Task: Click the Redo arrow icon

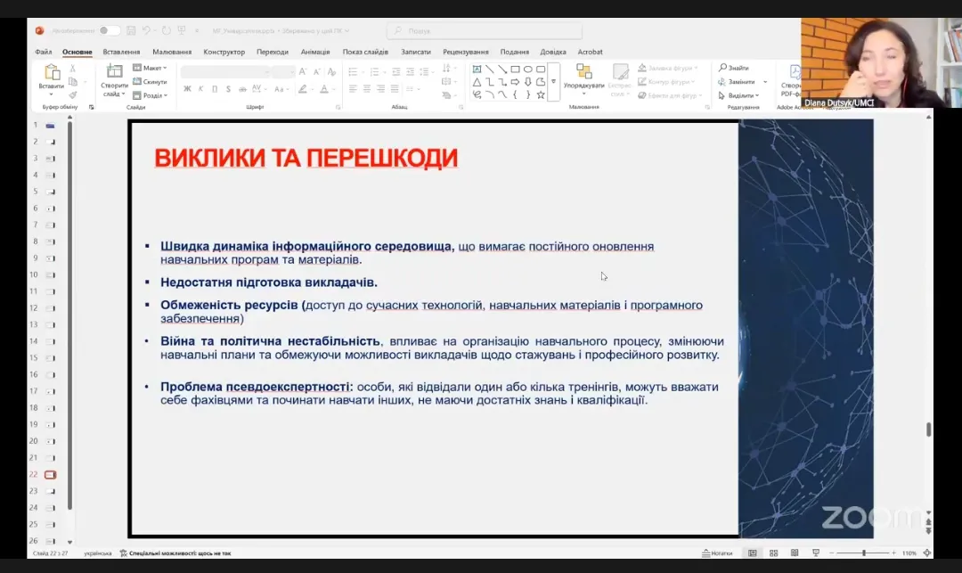Action: point(166,30)
